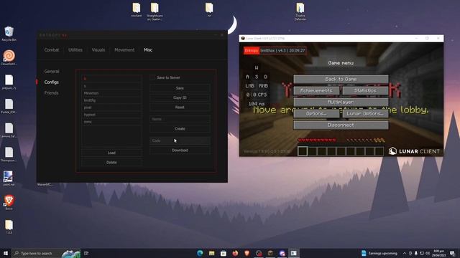This screenshot has width=460, height=258.
Task: Focus the config Name input field
Action: 180,119
